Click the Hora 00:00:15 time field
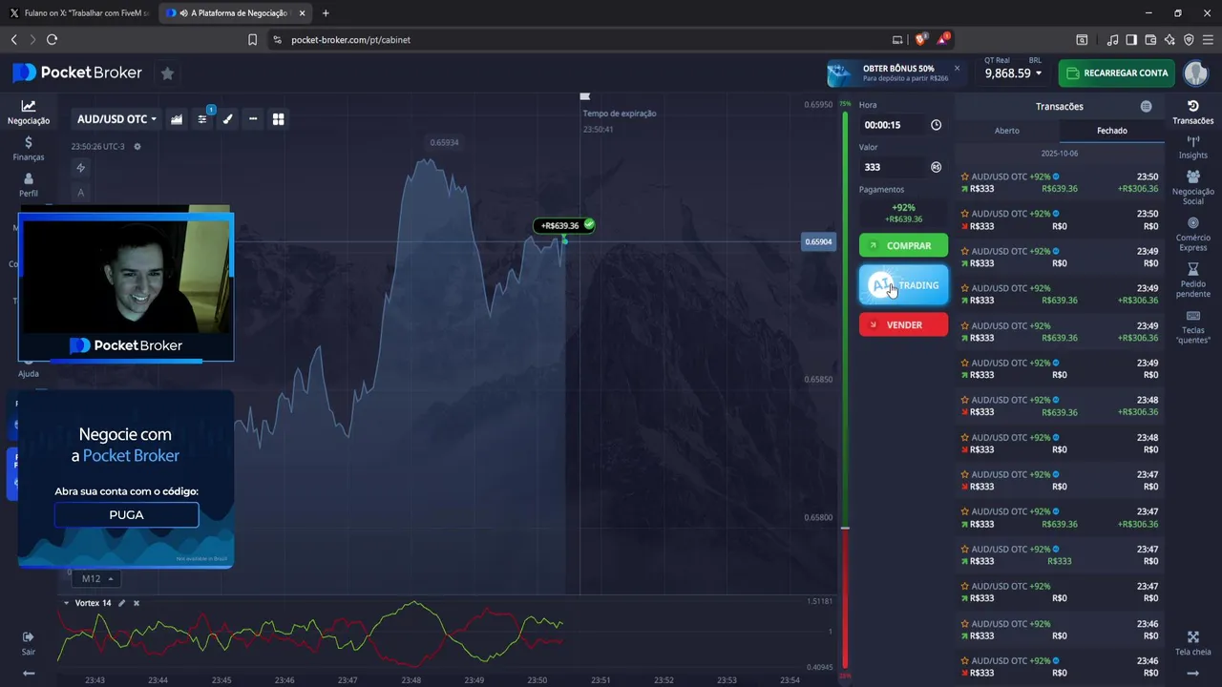Screen dimensions: 1222x687 click(893, 125)
